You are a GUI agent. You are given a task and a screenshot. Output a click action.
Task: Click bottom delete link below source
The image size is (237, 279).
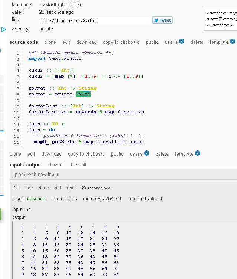tap(162, 154)
